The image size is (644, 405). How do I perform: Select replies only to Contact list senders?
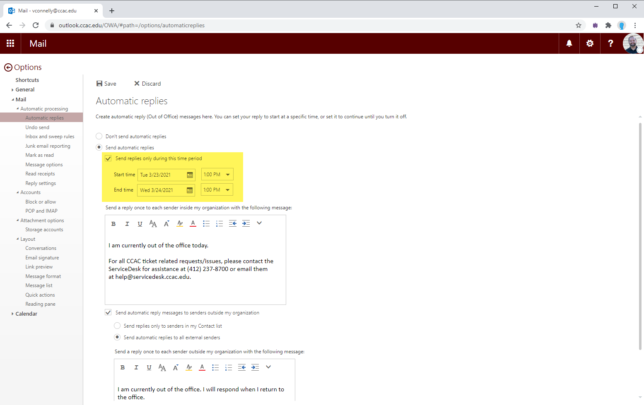coord(117,326)
